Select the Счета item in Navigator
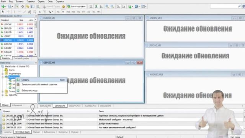Screen dimensions: 245x138 tap(11, 70)
